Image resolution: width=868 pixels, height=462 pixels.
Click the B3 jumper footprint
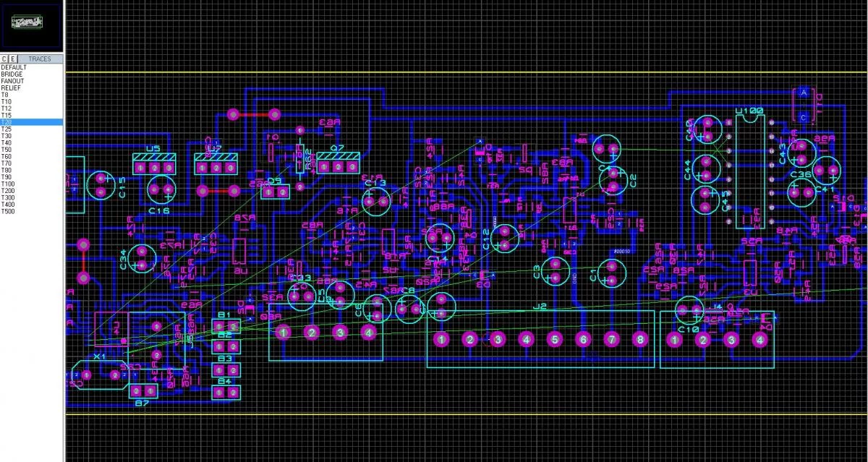coord(226,369)
